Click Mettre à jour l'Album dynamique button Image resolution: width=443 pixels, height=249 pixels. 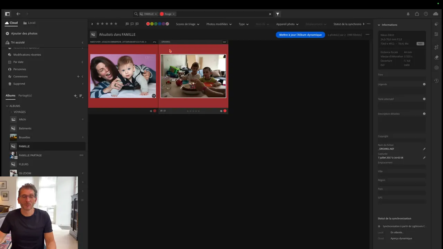(x=300, y=35)
